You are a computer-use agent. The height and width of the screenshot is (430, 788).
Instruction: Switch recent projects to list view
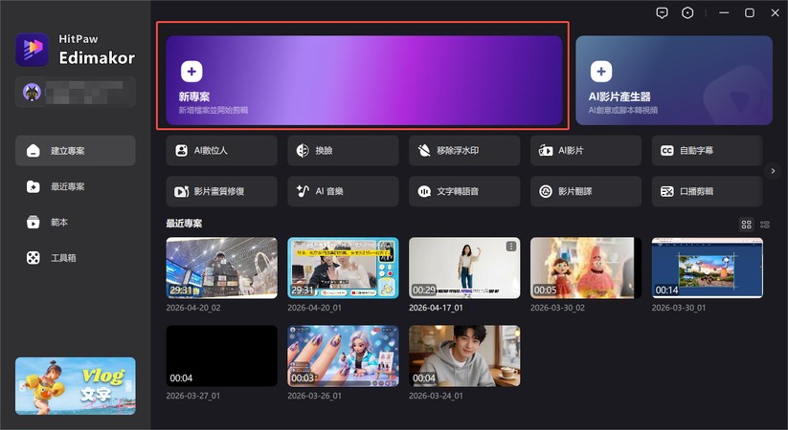pos(765,225)
